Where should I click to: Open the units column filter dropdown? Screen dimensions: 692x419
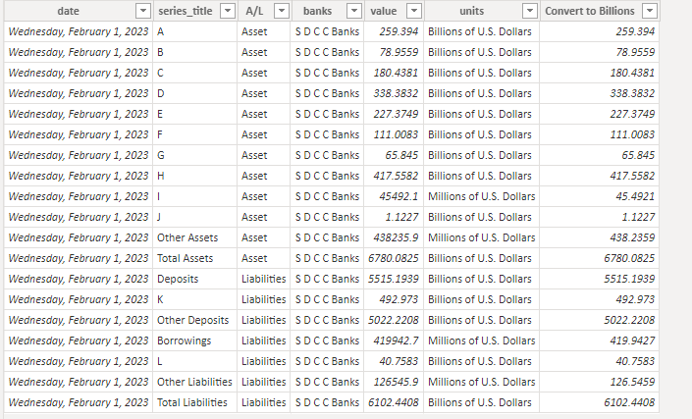point(530,11)
